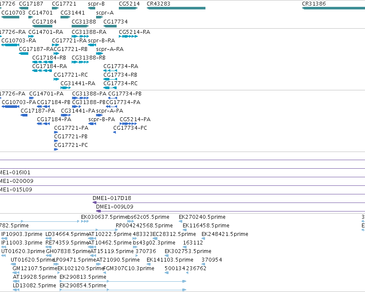Open BAC clone DME1-017D18
Screen dimensions: 365x292
click(229, 203)
